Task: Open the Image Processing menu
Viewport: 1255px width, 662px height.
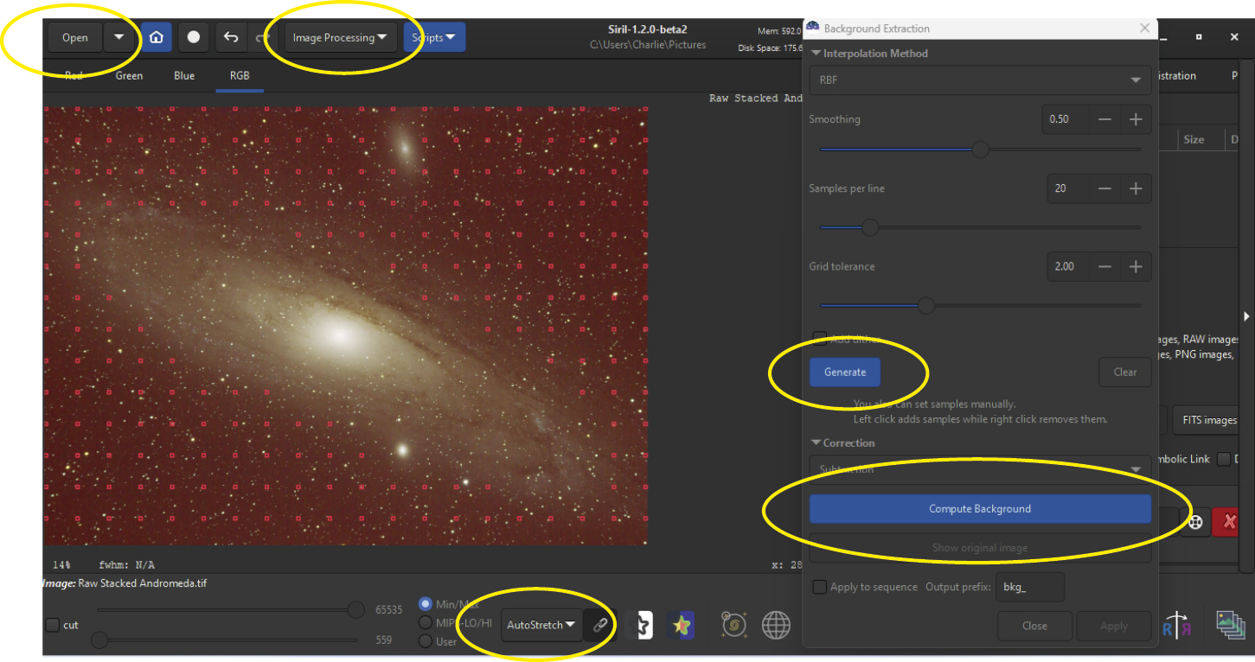Action: (x=338, y=37)
